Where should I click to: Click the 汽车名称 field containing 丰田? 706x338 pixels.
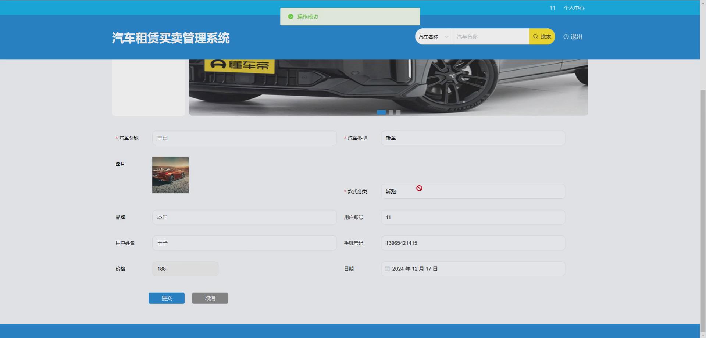point(245,138)
